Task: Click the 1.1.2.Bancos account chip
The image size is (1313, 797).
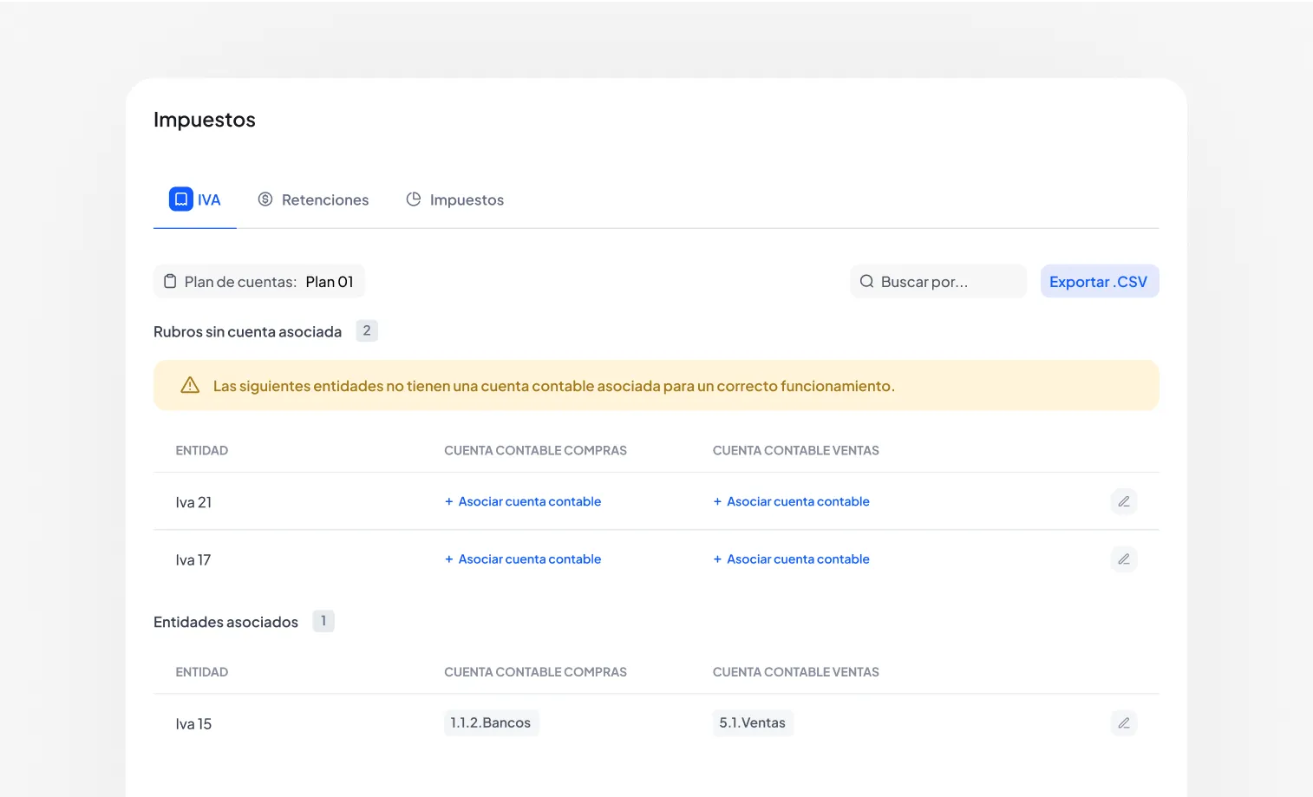Action: [491, 723]
